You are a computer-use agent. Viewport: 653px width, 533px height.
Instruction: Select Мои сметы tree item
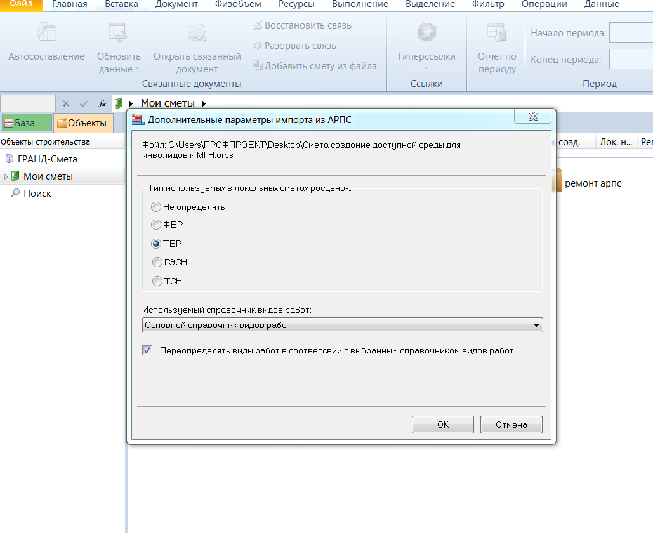pyautogui.click(x=48, y=176)
